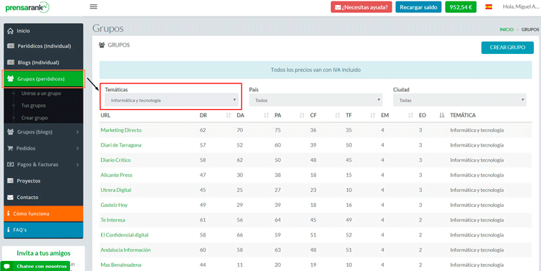The image size is (541, 271).
Task: Click the Contacto envelope icon
Action: tap(10, 198)
